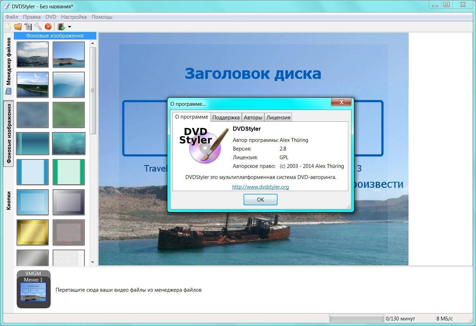Choose the teal textured background thumbnail

(69, 143)
